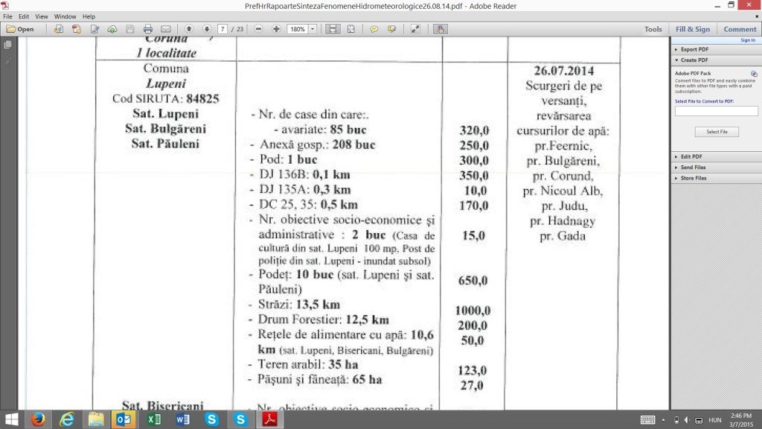Open the View menu
The image size is (762, 429).
42,16
